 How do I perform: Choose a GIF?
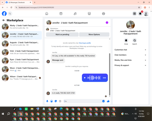coord(60,101)
